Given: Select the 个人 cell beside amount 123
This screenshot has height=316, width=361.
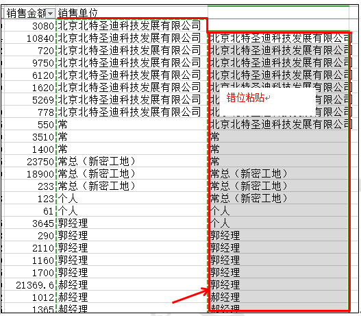Looking at the screenshot, I should coord(132,199).
